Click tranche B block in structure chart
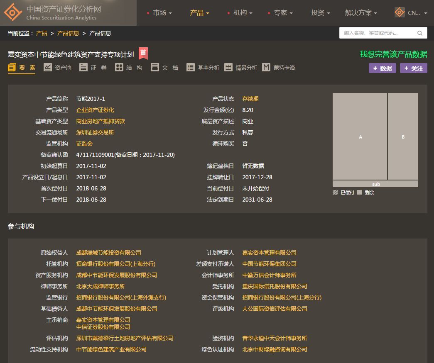Image resolution: width=434 pixels, height=363 pixels. coord(403,136)
